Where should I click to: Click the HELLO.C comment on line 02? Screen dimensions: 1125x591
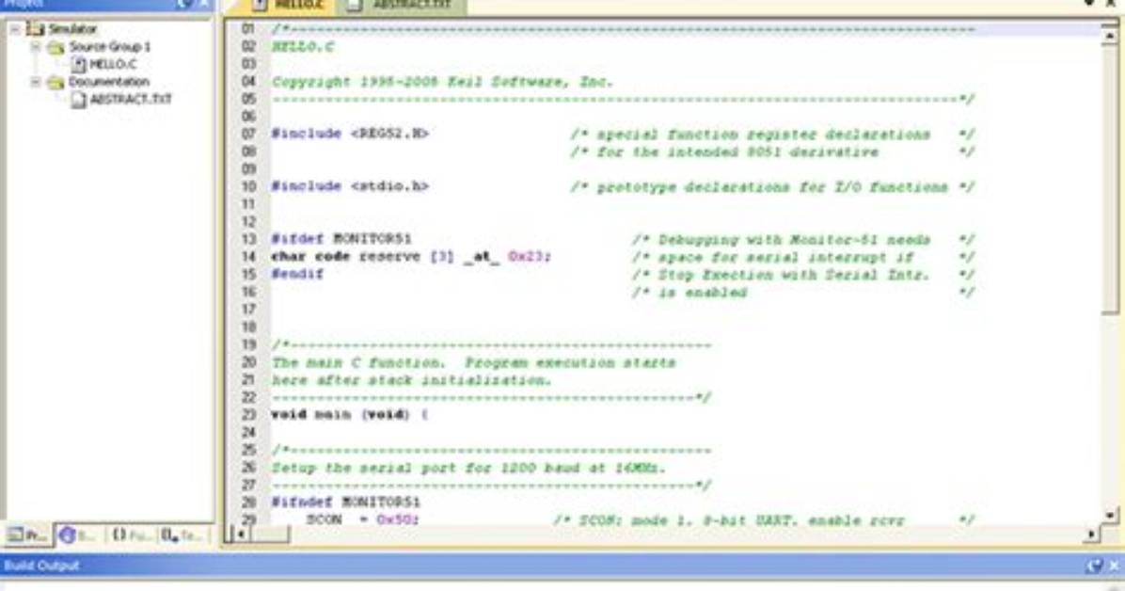coord(303,47)
